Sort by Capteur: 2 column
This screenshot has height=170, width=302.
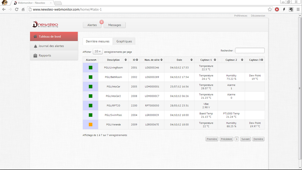[231, 60]
